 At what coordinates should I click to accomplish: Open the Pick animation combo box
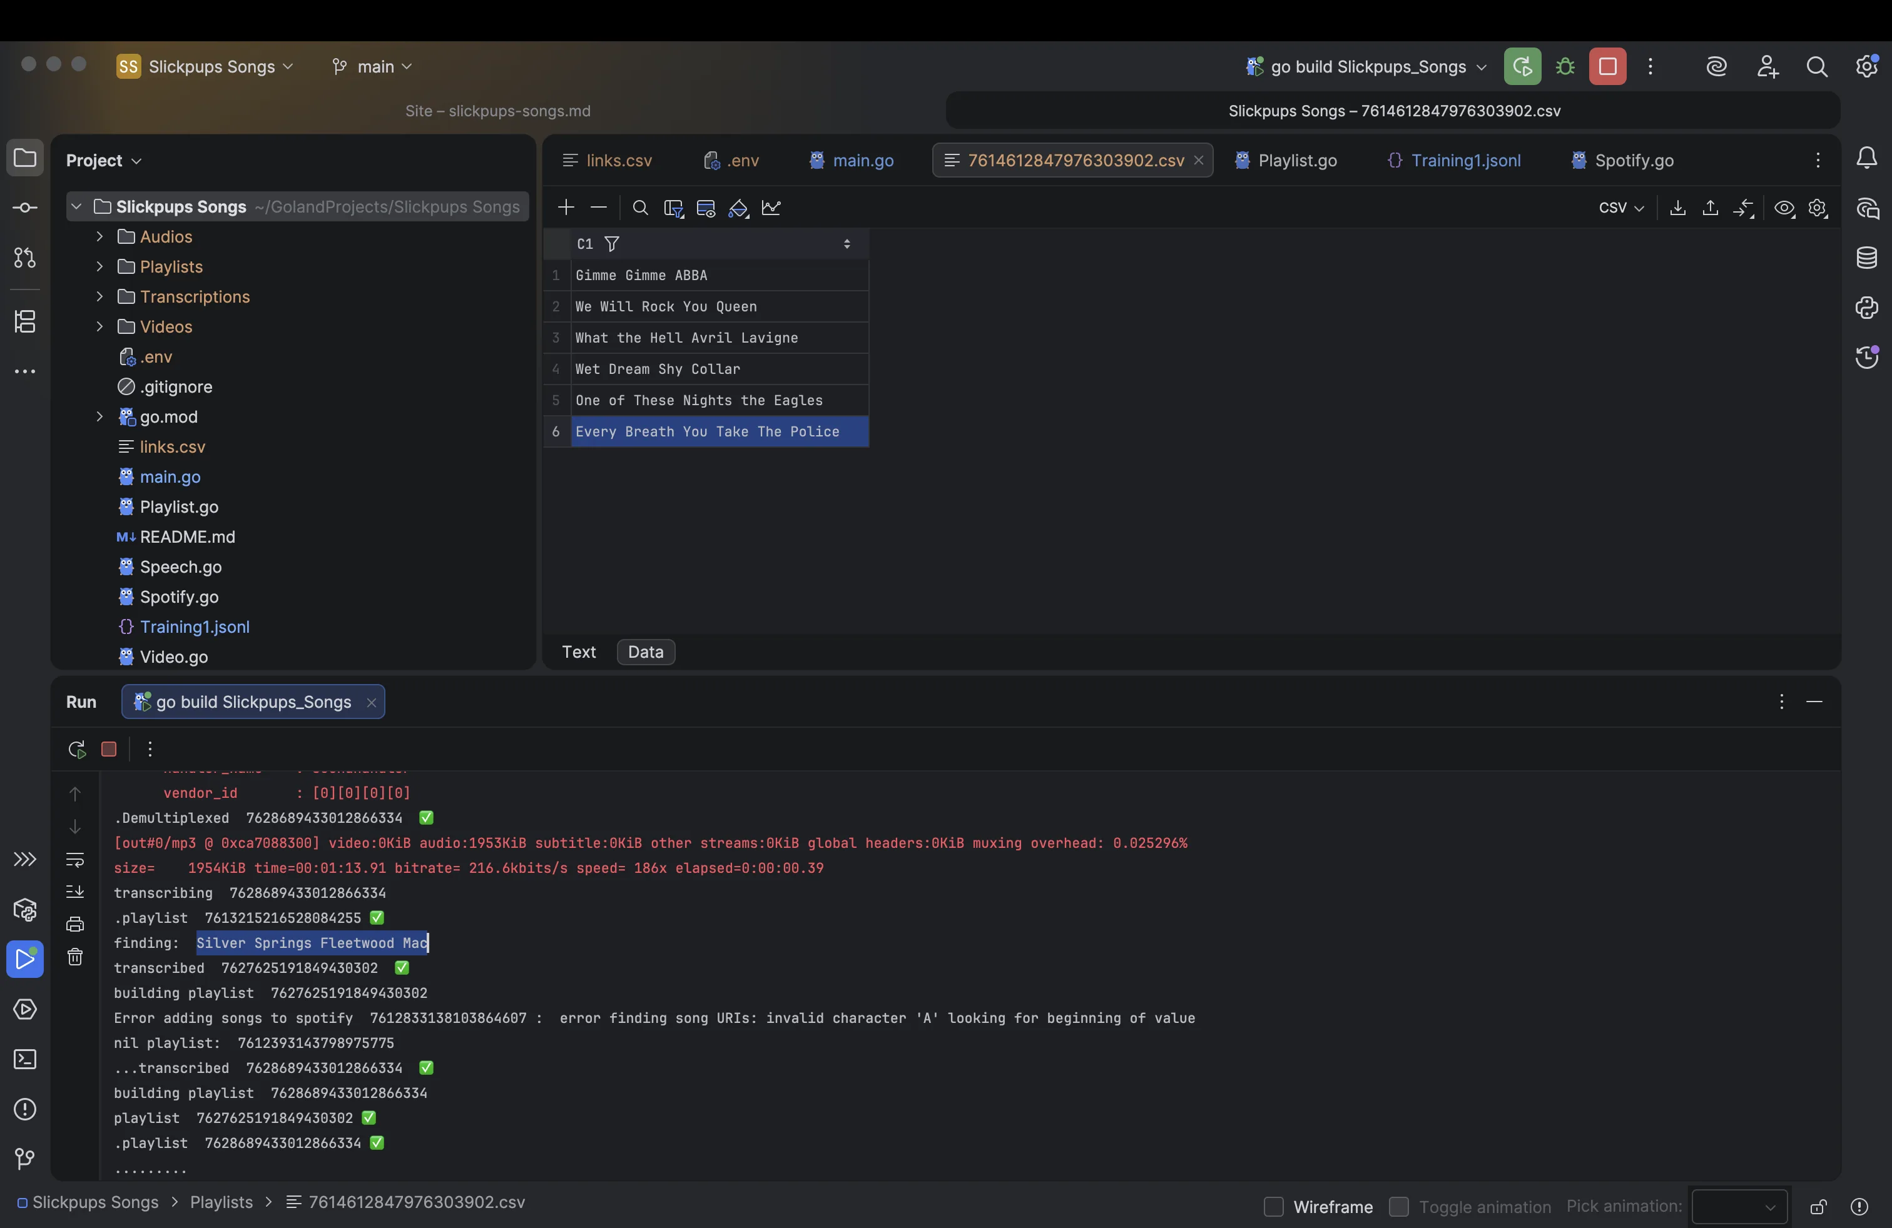[x=1739, y=1207]
